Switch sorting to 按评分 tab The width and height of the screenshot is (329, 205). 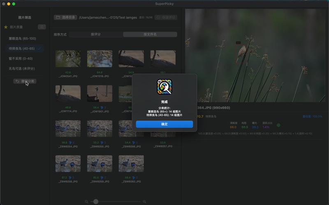pyautogui.click(x=96, y=34)
